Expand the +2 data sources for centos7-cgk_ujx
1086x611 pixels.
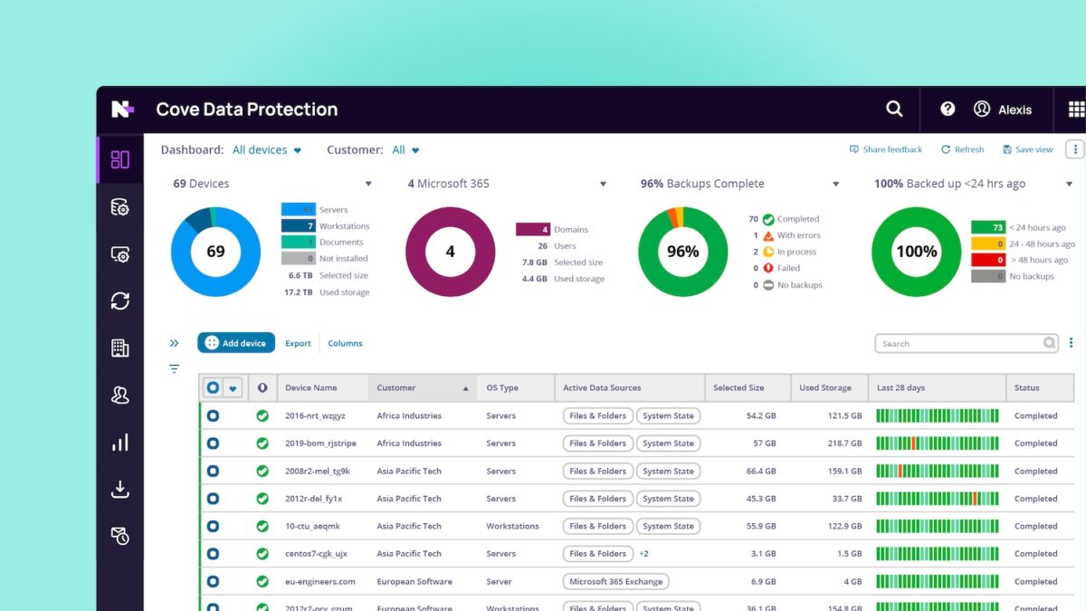point(643,553)
